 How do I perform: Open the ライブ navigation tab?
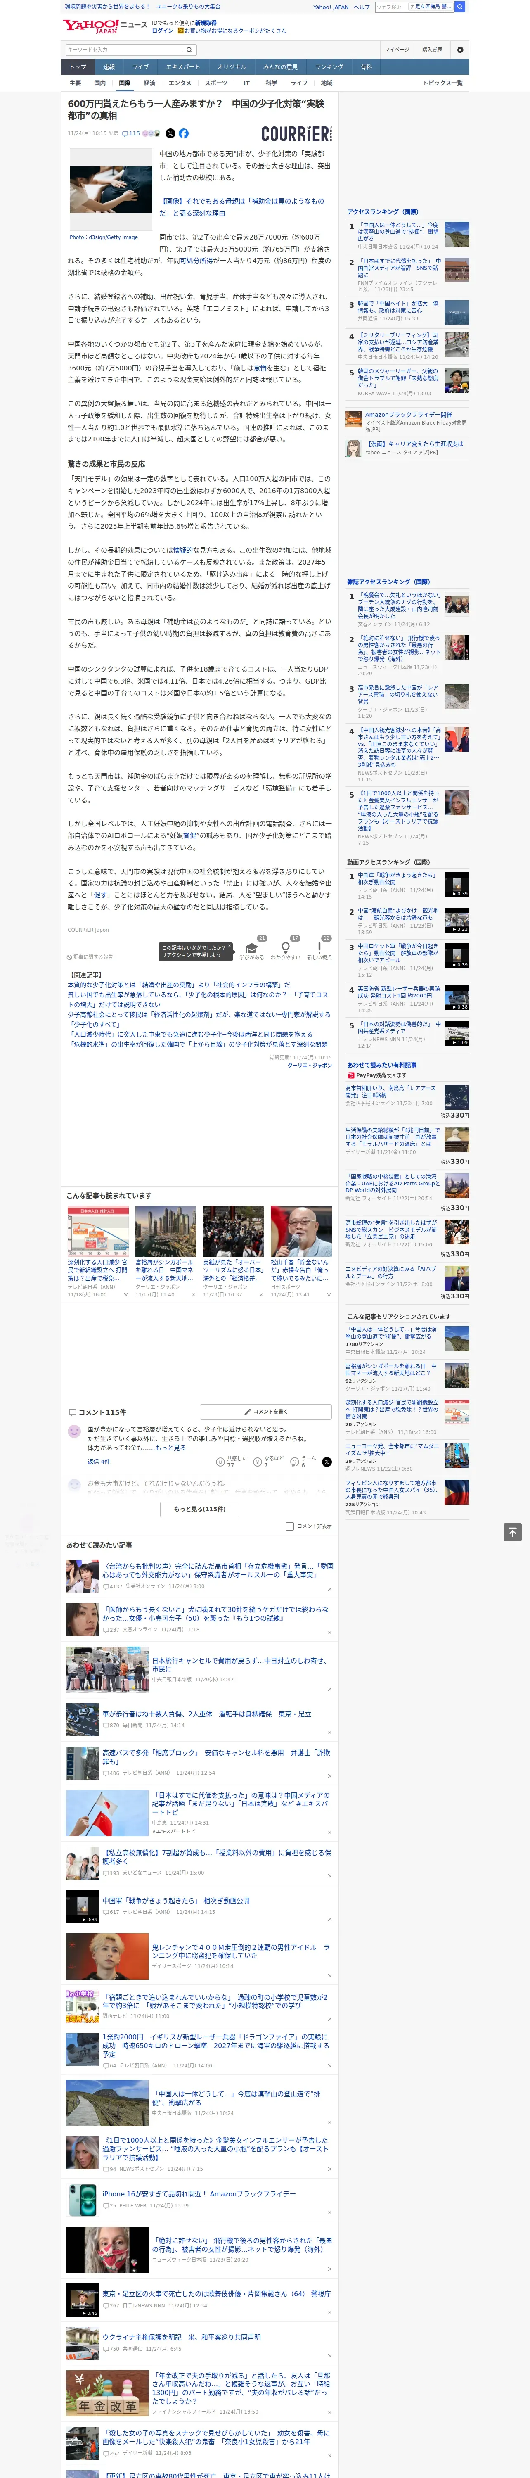point(140,67)
